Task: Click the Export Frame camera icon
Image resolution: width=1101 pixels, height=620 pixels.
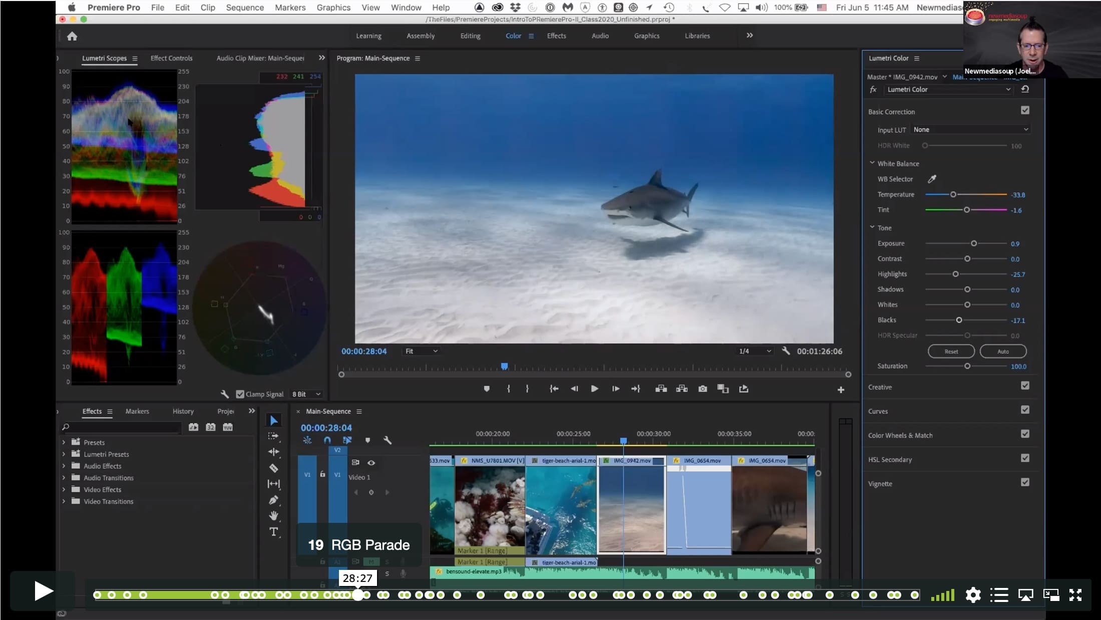Action: click(702, 389)
